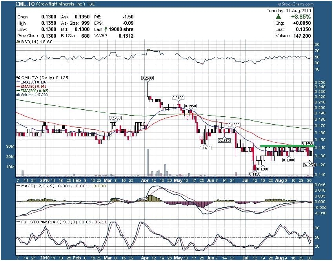
Task: Select the red EMA(50) legend line marker
Action: [18, 86]
